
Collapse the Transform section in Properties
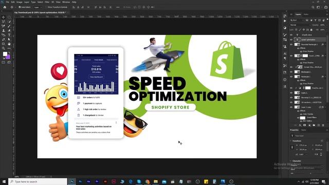[x=291, y=141]
